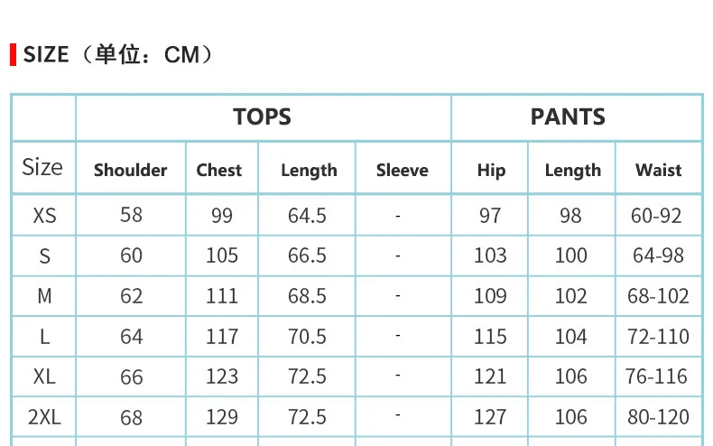Click the PANTS header cell
Screen dimensions: 713x446
tap(568, 117)
